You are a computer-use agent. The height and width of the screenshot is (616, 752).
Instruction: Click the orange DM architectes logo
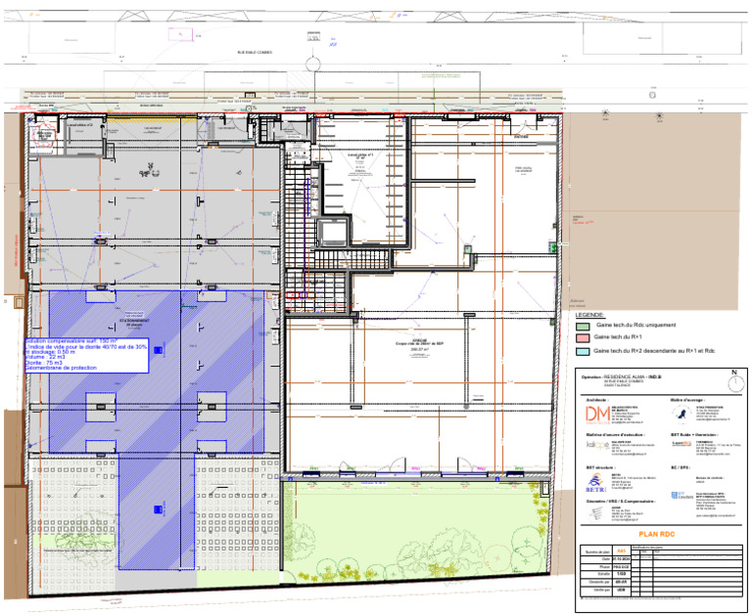pyautogui.click(x=597, y=415)
